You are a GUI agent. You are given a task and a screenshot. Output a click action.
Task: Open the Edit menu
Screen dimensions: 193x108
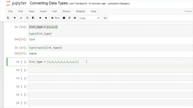tap(21, 11)
